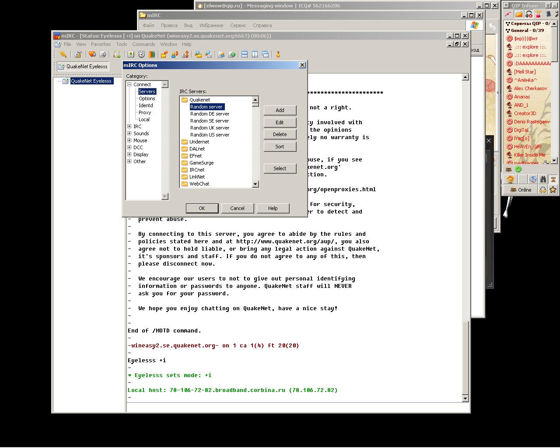The image size is (560, 448).
Task: Expand the Sounds category in options tree
Action: tap(129, 133)
